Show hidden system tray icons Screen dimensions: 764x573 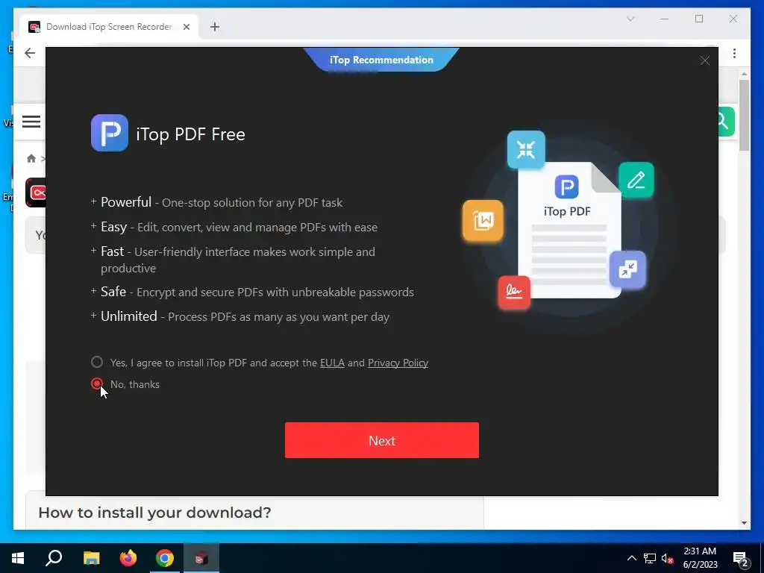click(x=631, y=558)
